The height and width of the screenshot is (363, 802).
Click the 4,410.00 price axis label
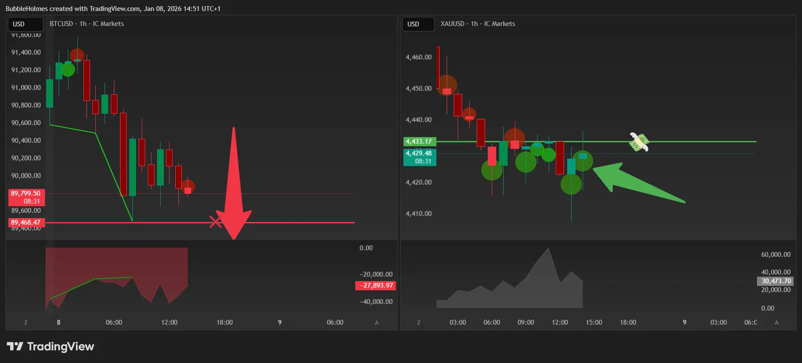pos(419,214)
